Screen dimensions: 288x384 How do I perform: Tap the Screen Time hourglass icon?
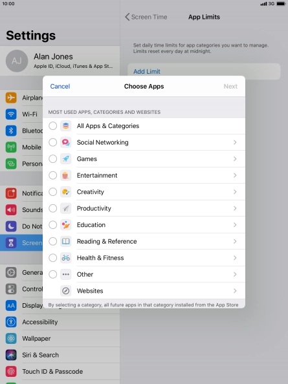pyautogui.click(x=11, y=242)
